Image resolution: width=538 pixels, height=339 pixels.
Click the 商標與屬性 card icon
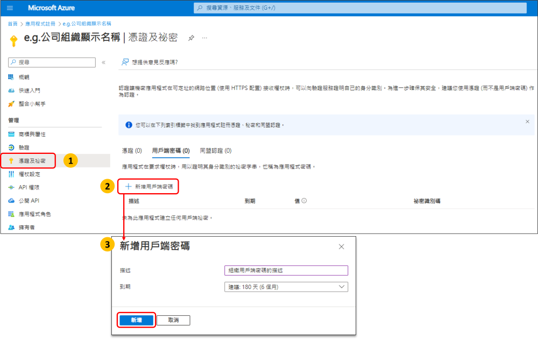11,134
